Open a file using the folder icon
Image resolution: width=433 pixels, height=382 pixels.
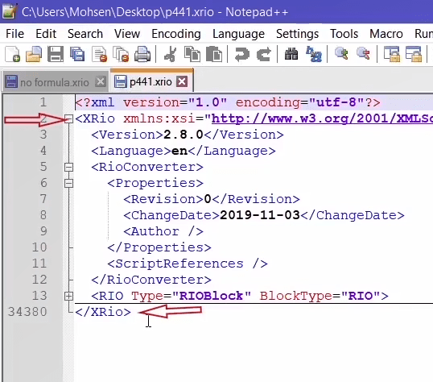[34, 54]
